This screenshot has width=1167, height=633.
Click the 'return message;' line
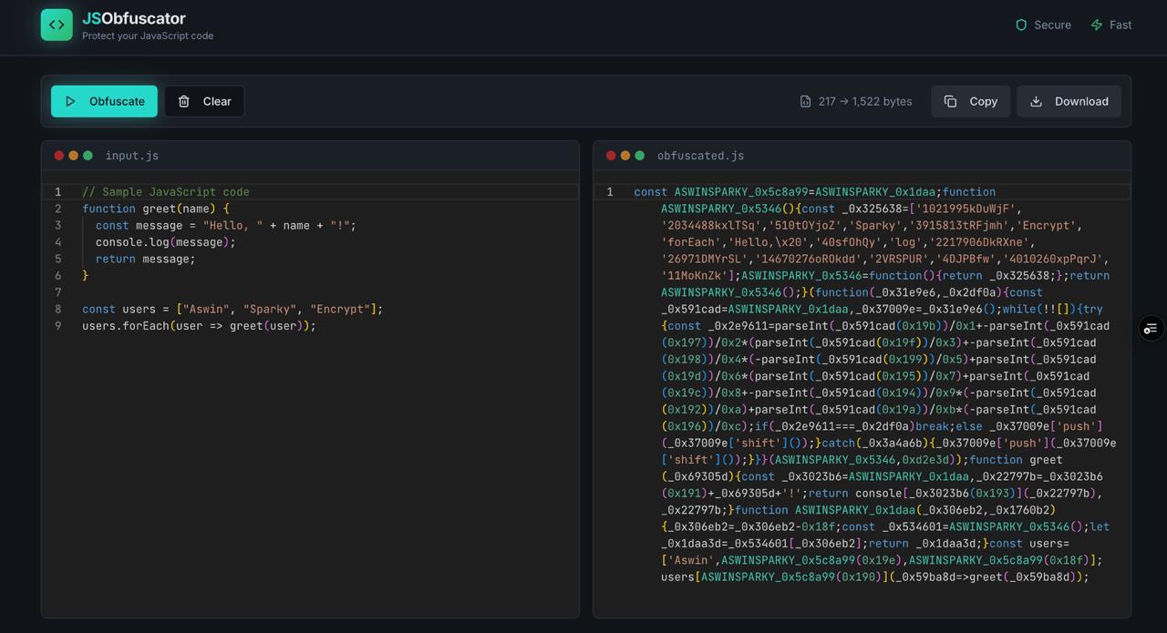[x=145, y=259]
